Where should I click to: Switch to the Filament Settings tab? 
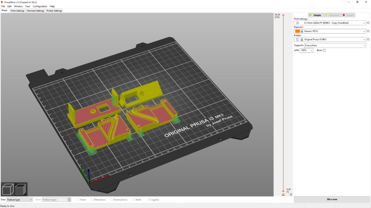tap(35, 11)
